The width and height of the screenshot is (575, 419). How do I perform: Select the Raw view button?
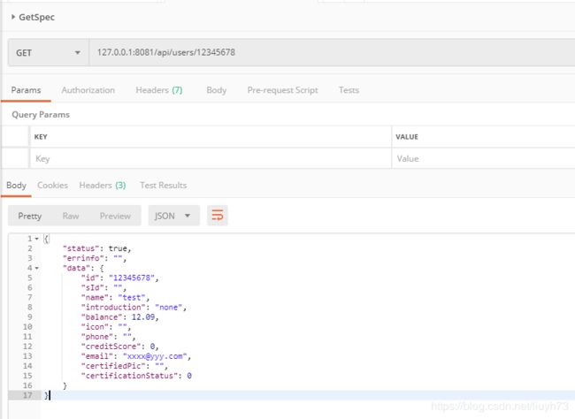(71, 216)
